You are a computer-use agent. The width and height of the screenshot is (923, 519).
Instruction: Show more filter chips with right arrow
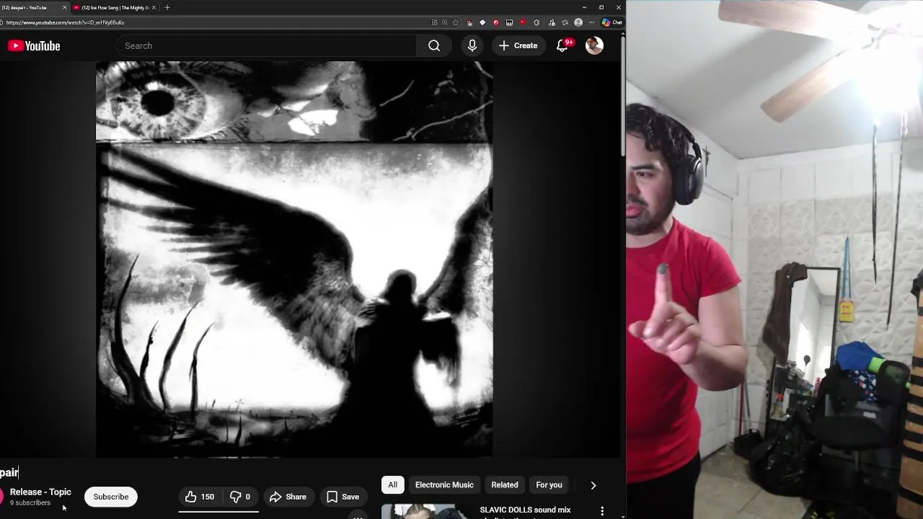click(593, 485)
